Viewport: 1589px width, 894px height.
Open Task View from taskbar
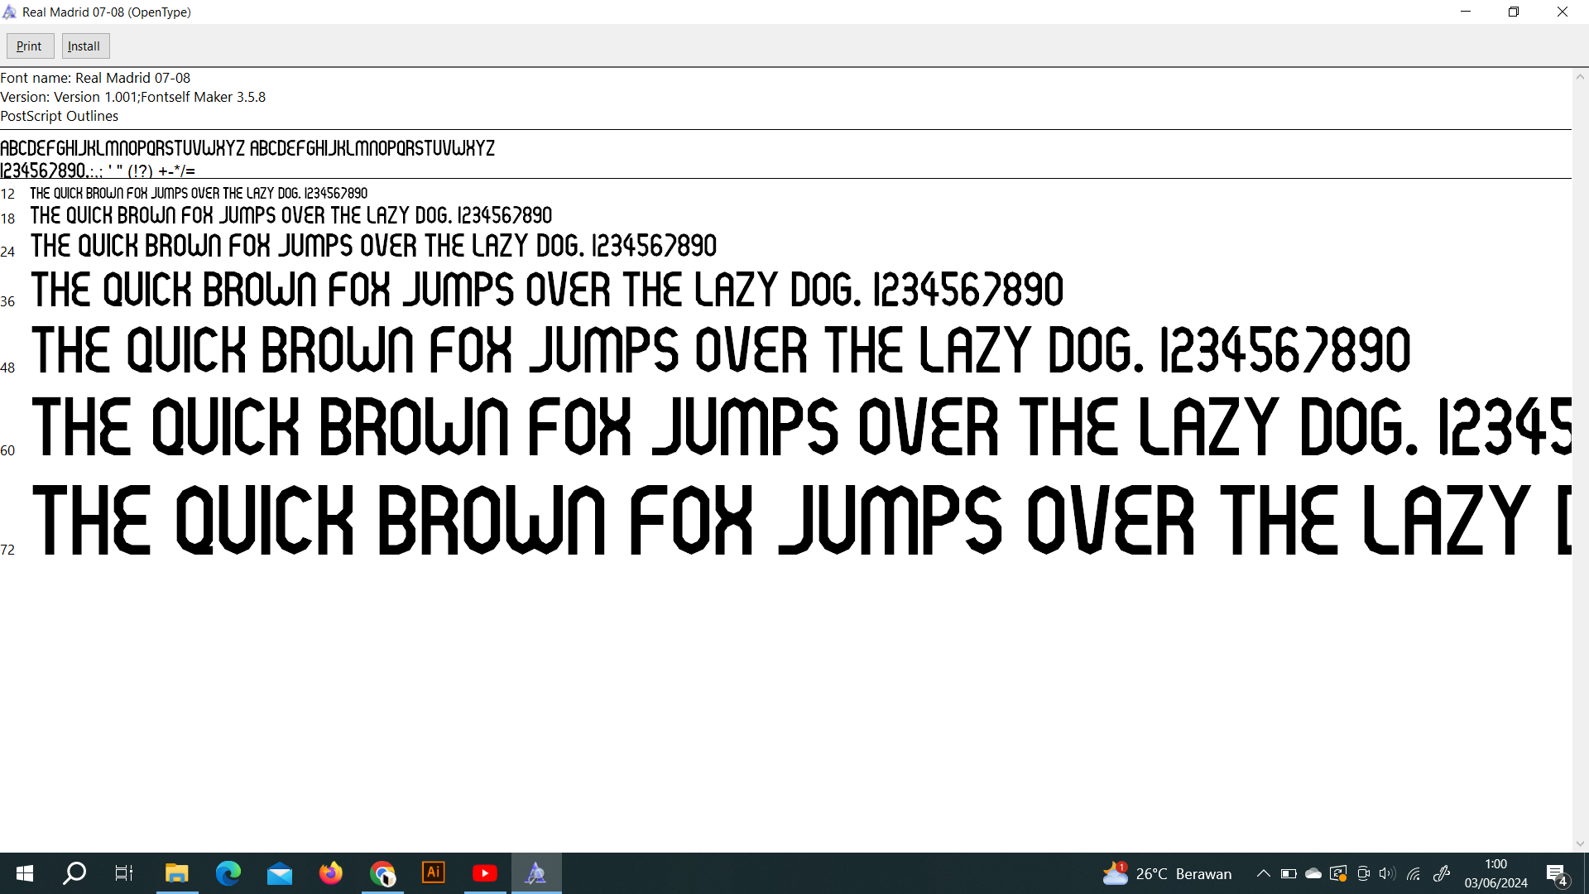coord(124,873)
